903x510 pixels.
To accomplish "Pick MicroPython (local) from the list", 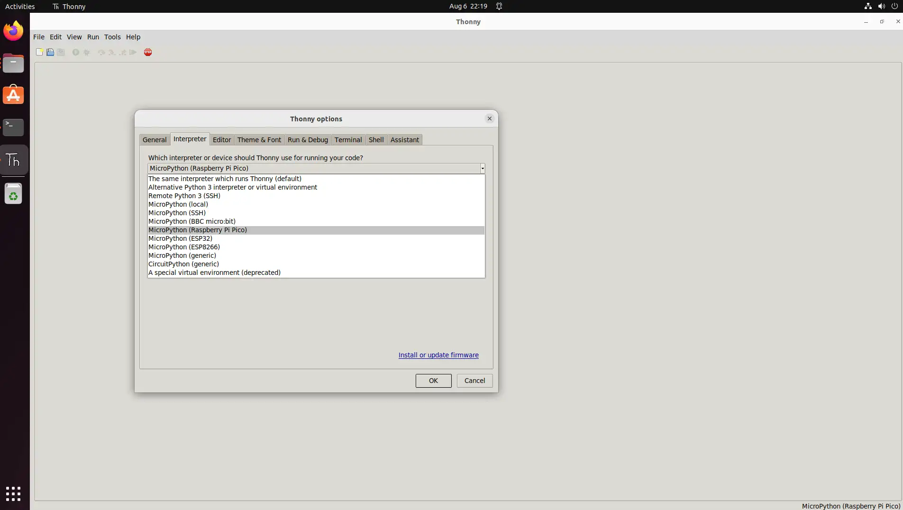I will click(316, 204).
